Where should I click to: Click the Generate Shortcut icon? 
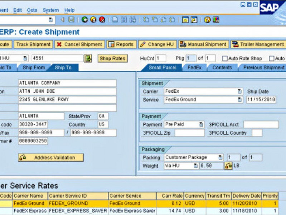pyautogui.click(x=194, y=20)
